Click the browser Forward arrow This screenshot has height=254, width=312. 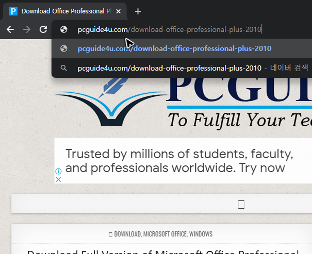point(27,29)
